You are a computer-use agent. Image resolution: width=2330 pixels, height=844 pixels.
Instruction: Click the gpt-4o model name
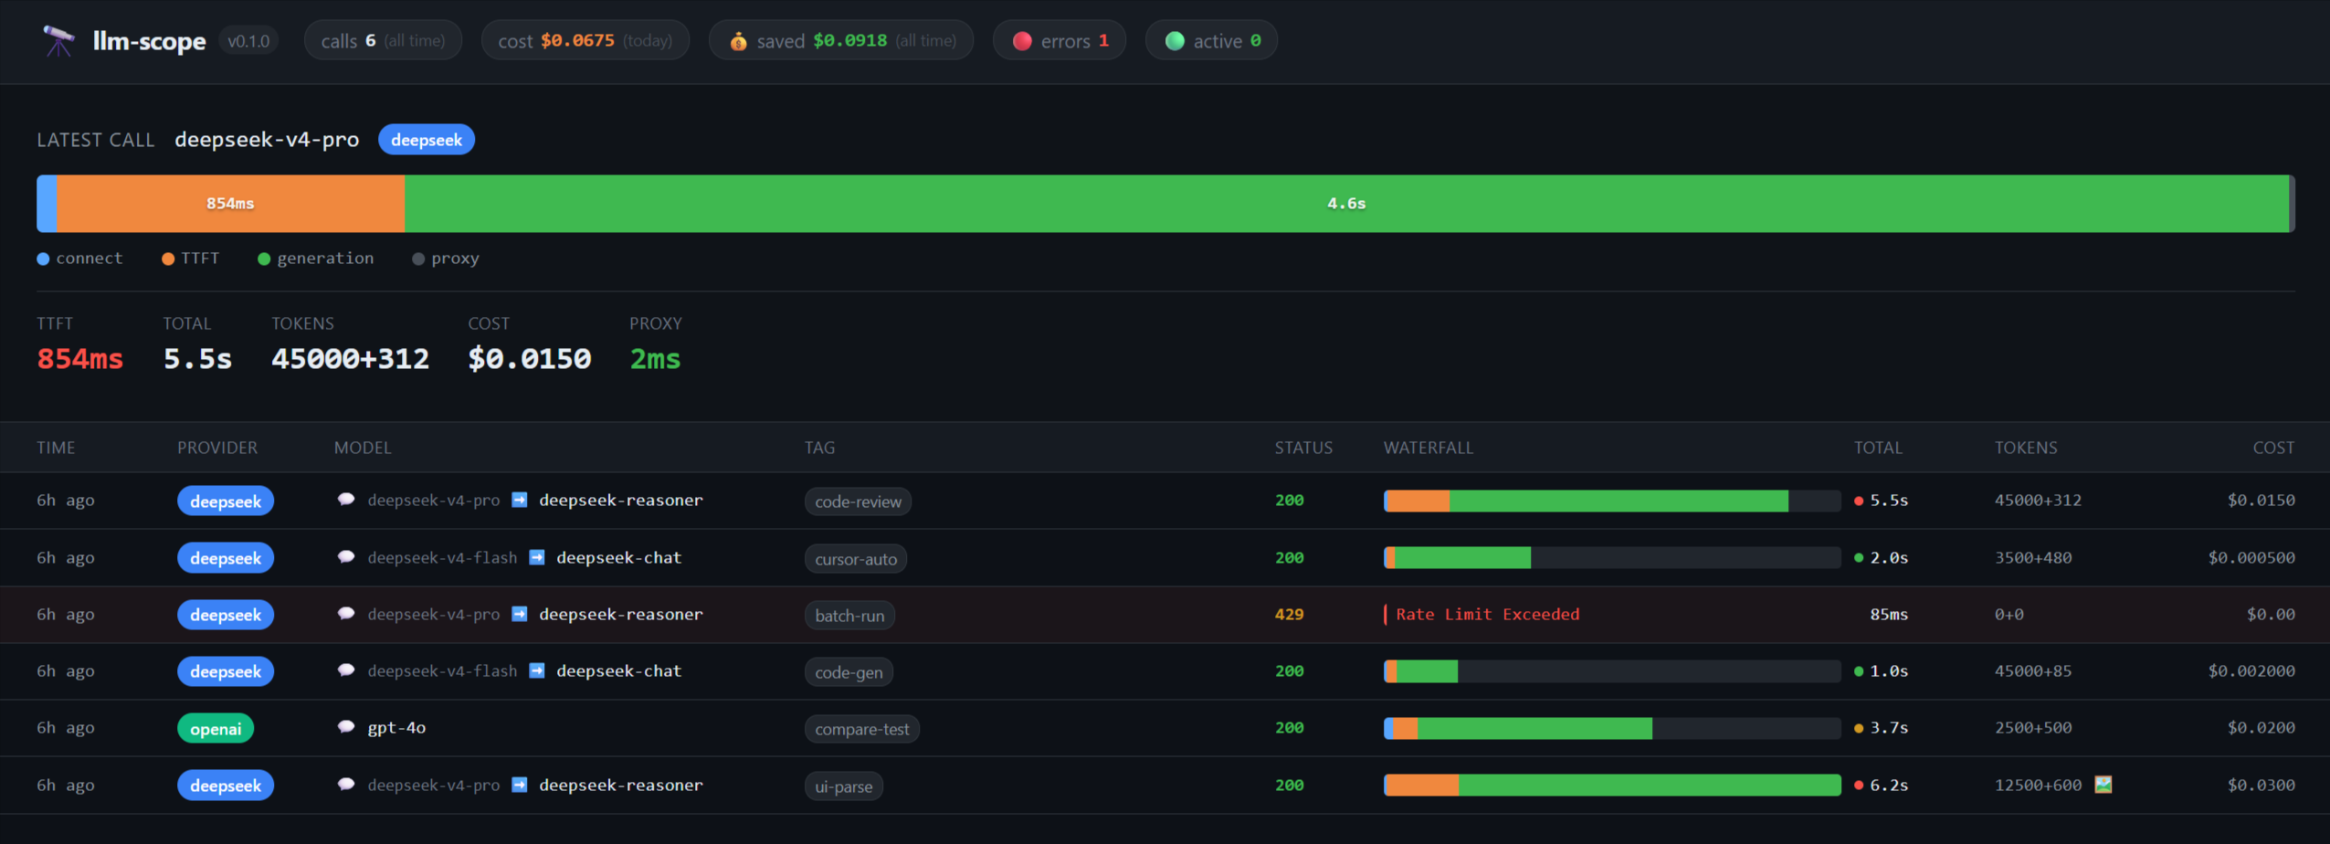(396, 728)
